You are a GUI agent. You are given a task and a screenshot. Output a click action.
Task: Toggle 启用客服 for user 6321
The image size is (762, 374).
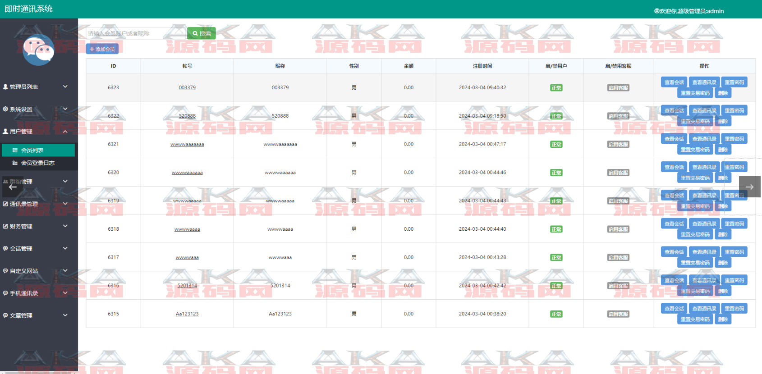pyautogui.click(x=618, y=145)
